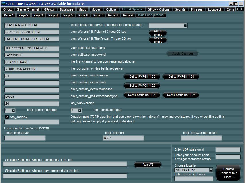Switch to the Options tab
The width and height of the screenshot is (245, 183).
[x=111, y=9]
